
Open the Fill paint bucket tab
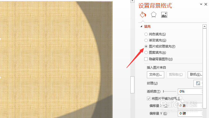[x=143, y=15]
